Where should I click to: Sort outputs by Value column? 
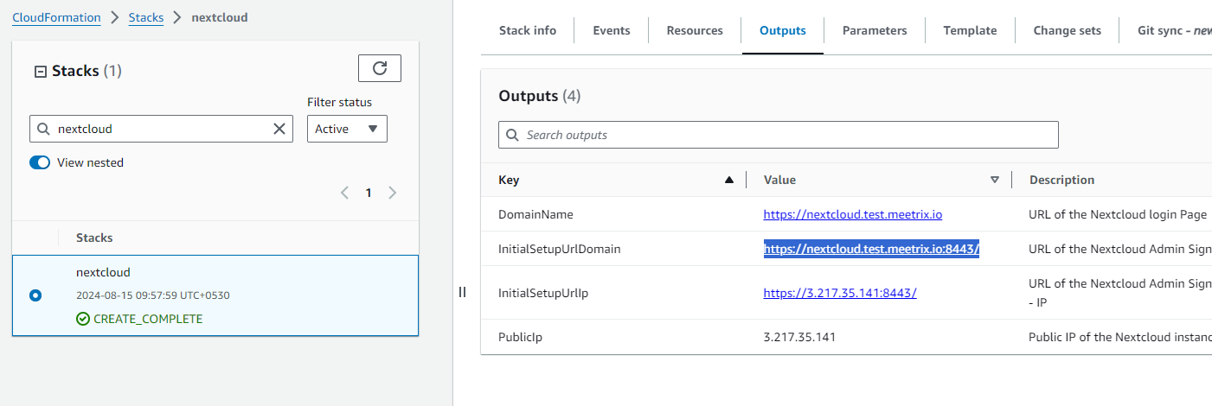click(x=994, y=180)
